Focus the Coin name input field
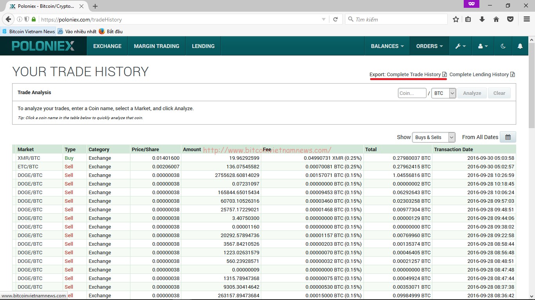 (412, 93)
